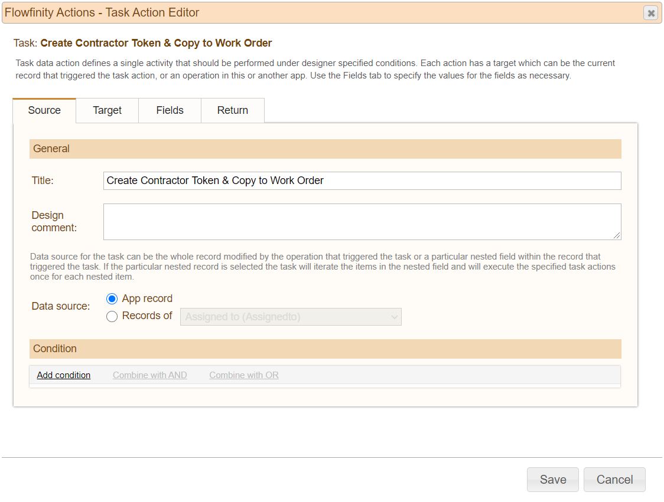Select the App record radio button
Image resolution: width=664 pixels, height=502 pixels.
coord(112,299)
